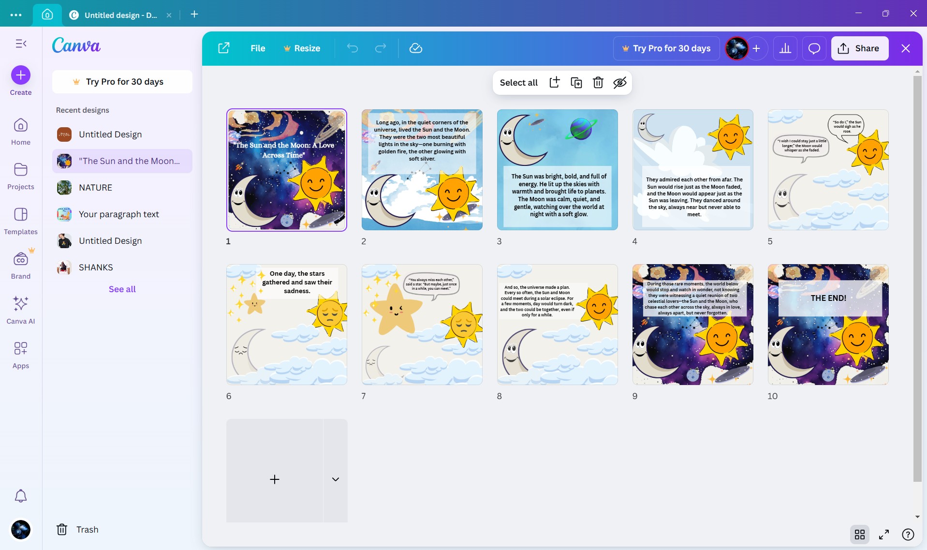Open the Projects folder section
This screenshot has height=550, width=927.
pyautogui.click(x=21, y=176)
